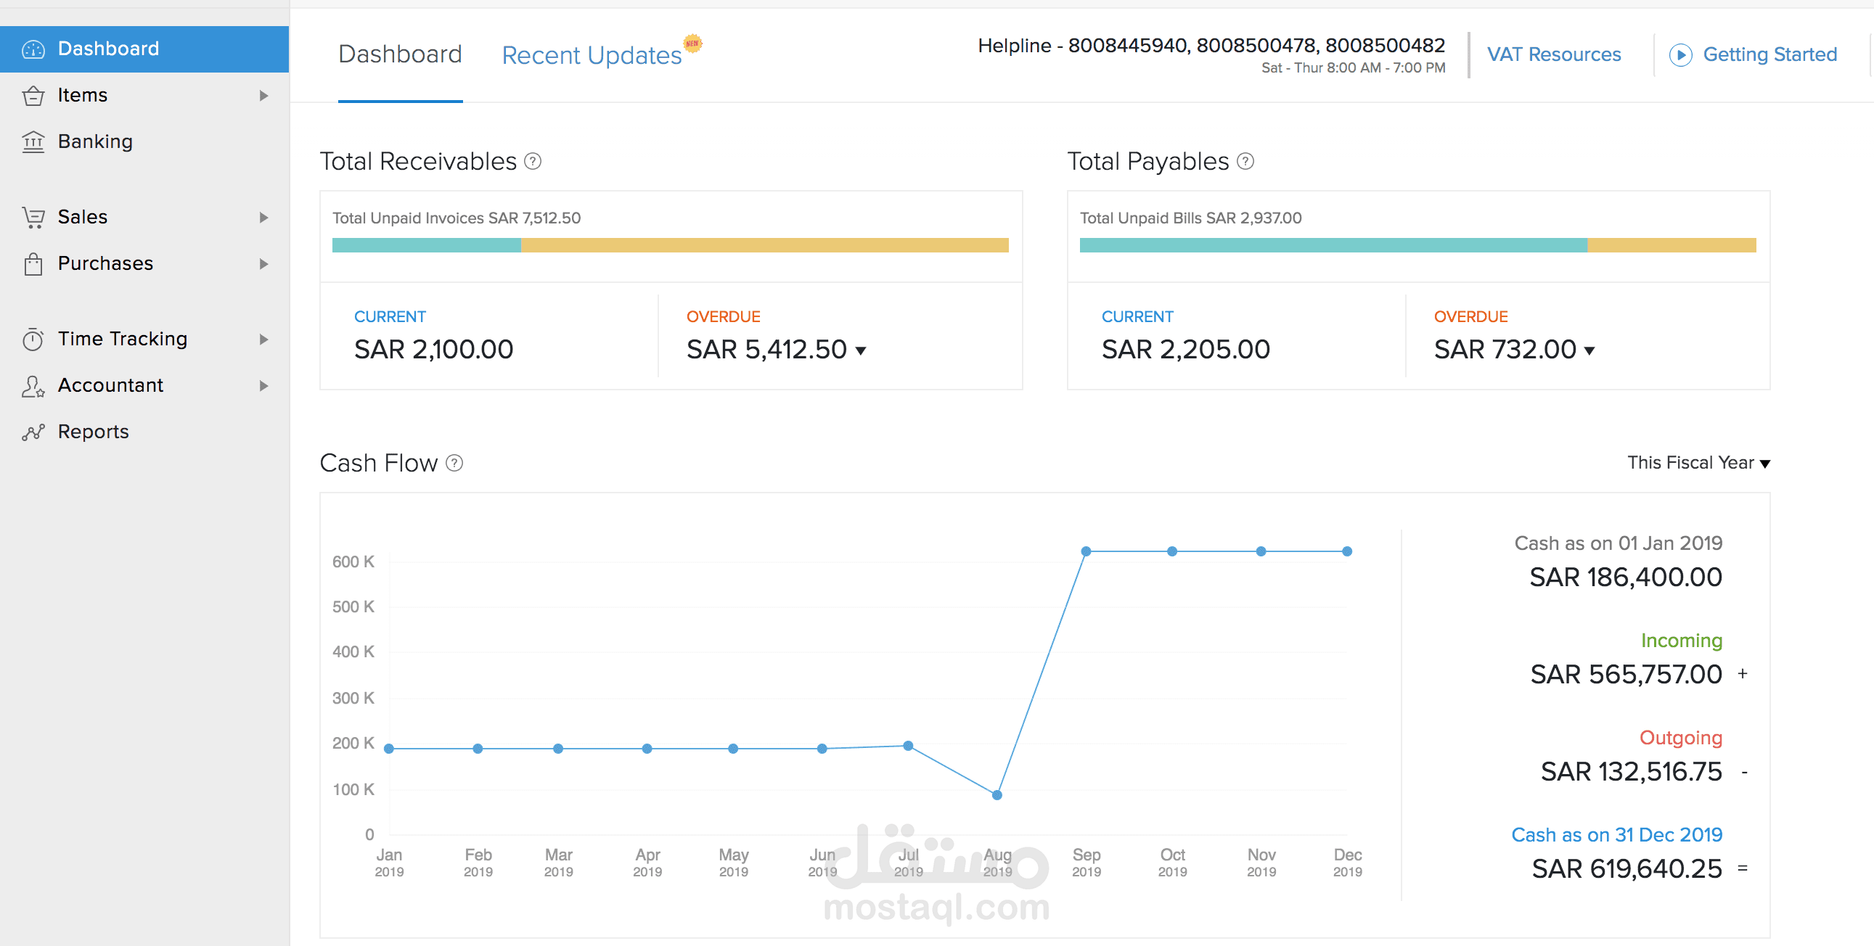The height and width of the screenshot is (946, 1874).
Task: Select the Accountant sidebar icon
Action: click(x=33, y=385)
